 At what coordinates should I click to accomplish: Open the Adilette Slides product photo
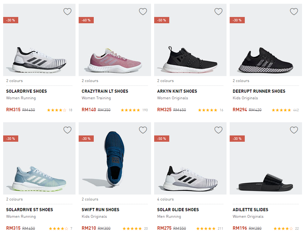click(x=266, y=182)
